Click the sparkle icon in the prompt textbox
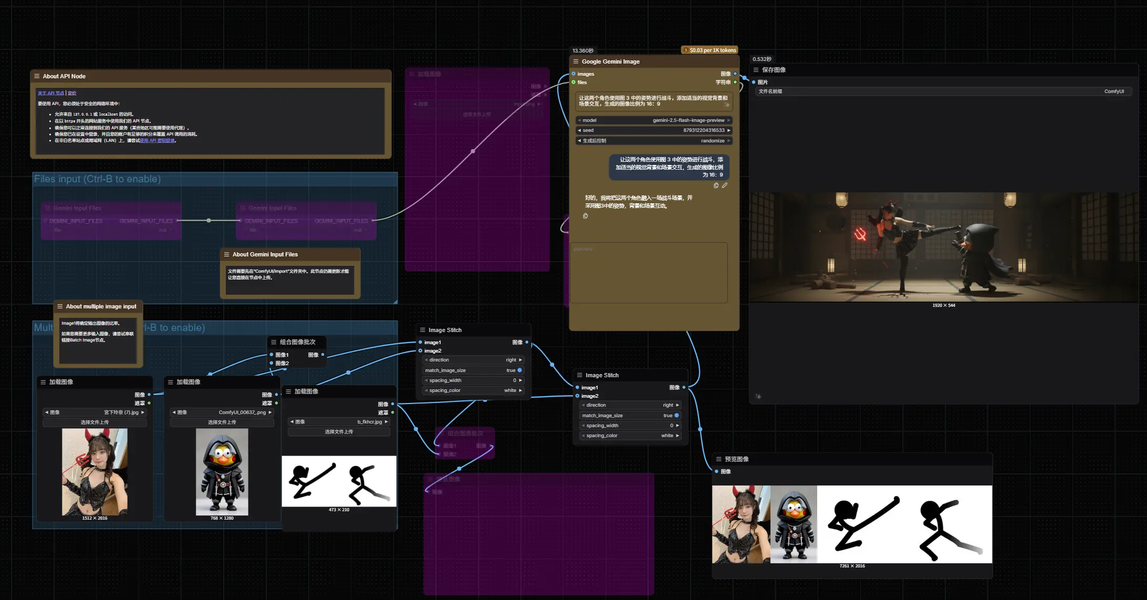The width and height of the screenshot is (1147, 600). point(726,105)
